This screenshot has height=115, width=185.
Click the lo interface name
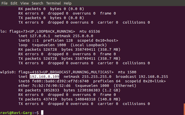[2, 31]
